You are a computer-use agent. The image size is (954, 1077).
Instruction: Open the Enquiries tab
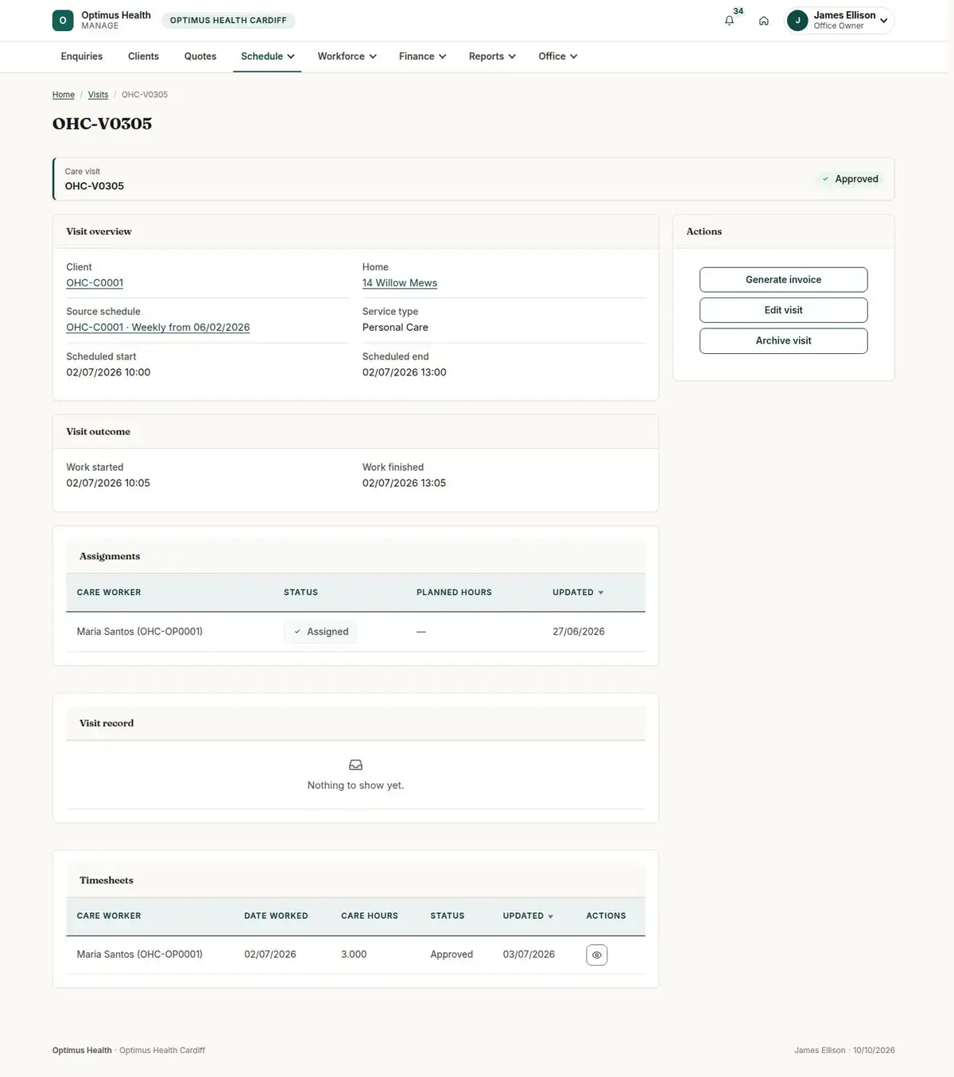[82, 56]
